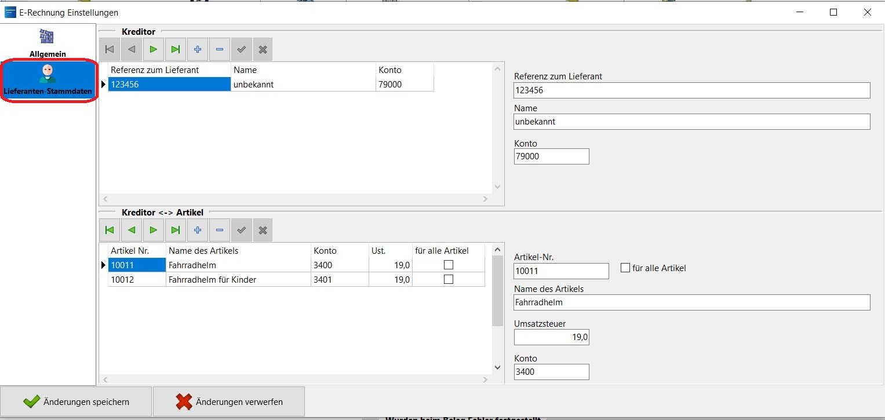The image size is (885, 420).
Task: Click Änderungen verwerfen button
Action: pyautogui.click(x=229, y=401)
